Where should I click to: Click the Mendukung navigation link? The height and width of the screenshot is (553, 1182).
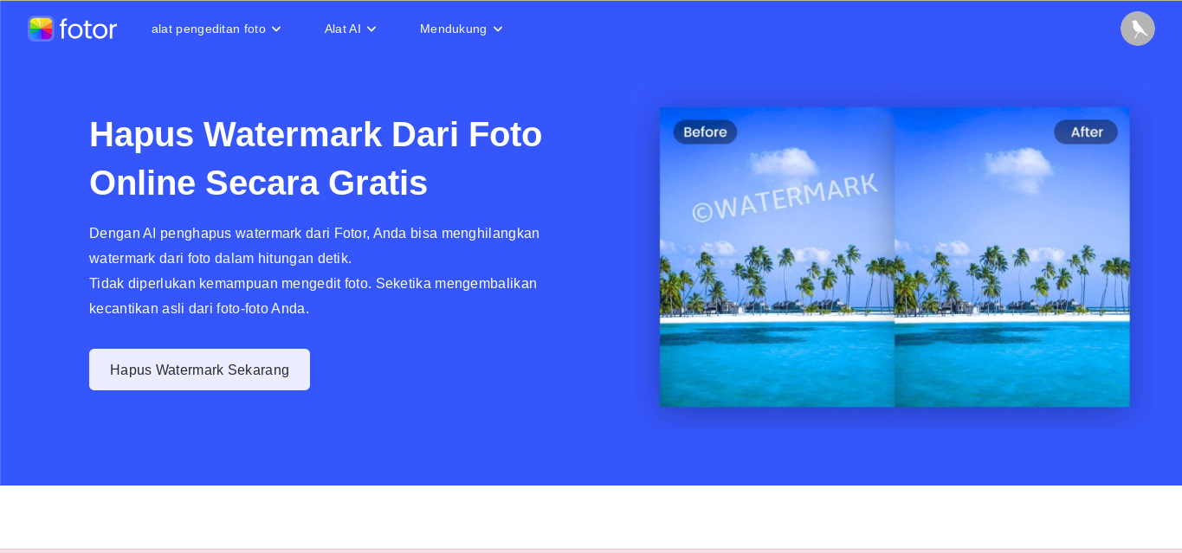[x=453, y=29]
